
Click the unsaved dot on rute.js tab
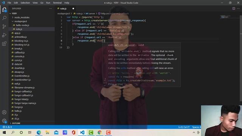click(73, 8)
